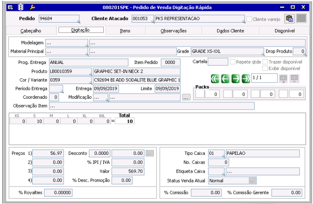313x204 pixels.
Task: Click the size S quantity cell
Action: click(35, 121)
